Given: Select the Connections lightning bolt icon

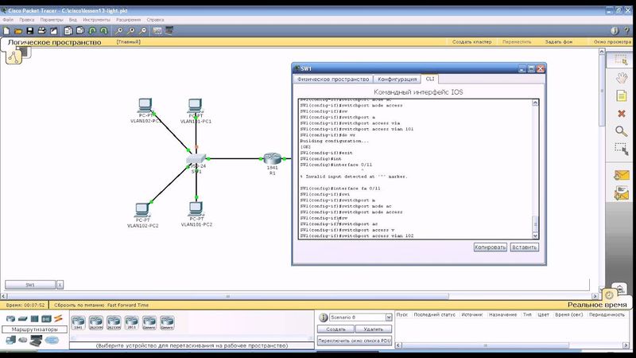Looking at the screenshot, I should click(58, 319).
